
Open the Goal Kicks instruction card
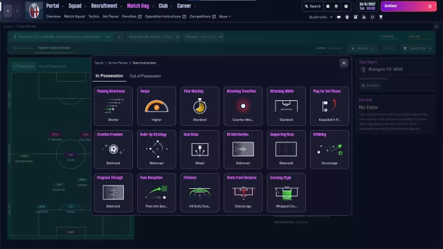[x=199, y=149]
